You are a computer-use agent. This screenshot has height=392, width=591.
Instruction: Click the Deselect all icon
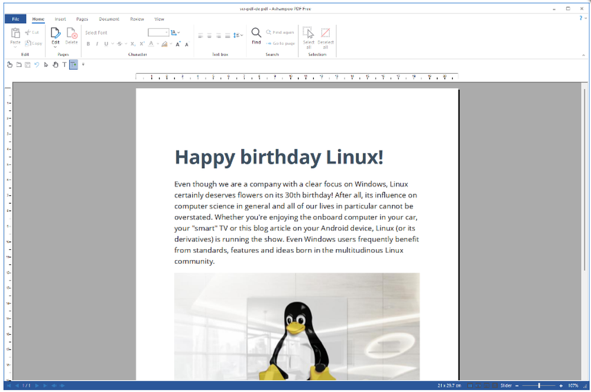[x=325, y=35]
